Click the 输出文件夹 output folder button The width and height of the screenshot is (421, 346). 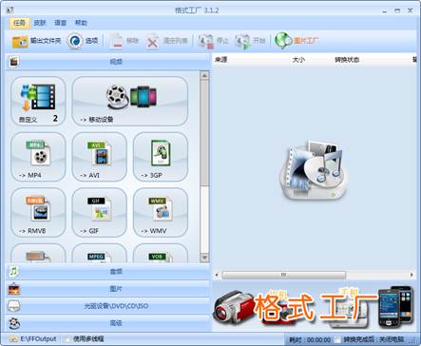click(36, 41)
